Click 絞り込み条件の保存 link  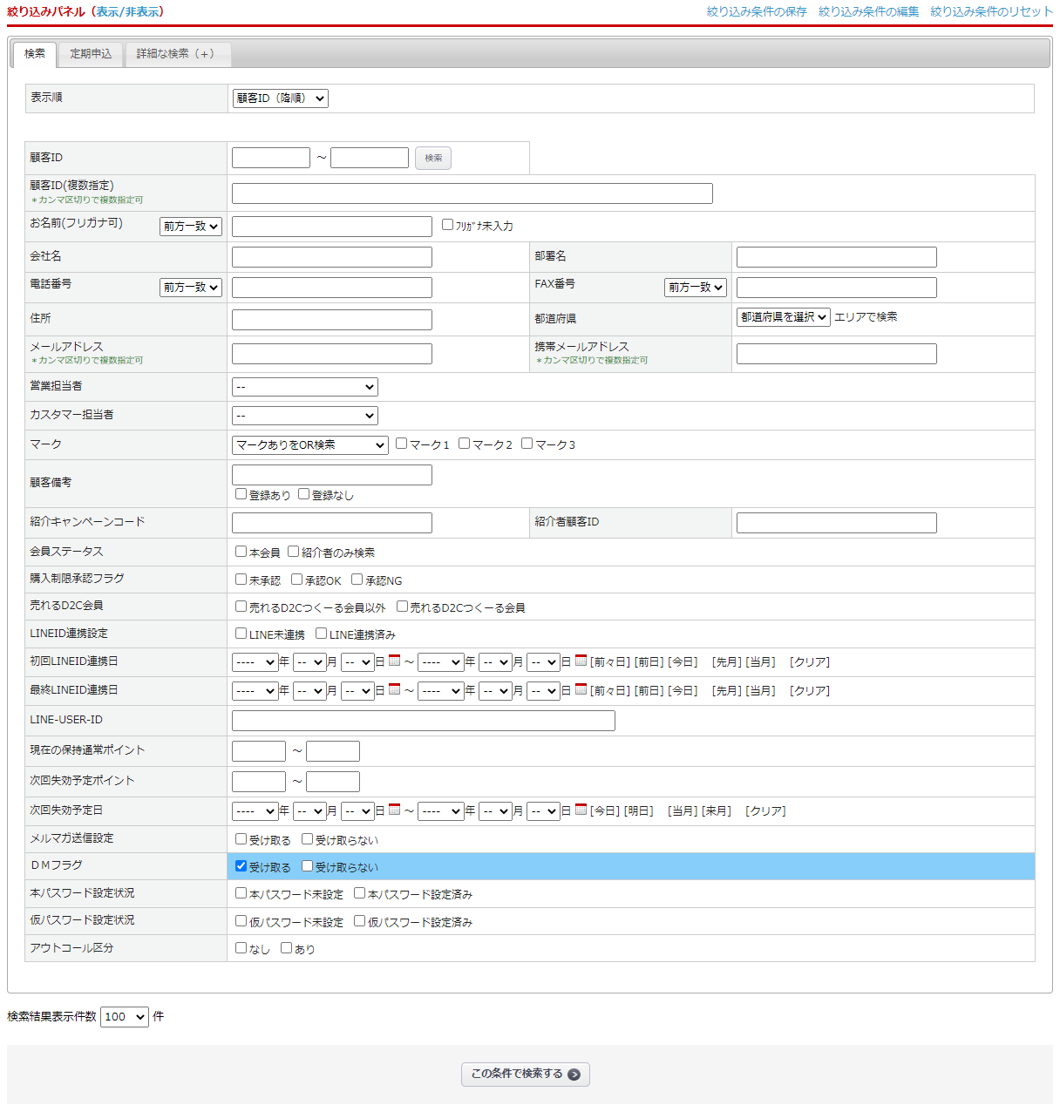pos(757,12)
